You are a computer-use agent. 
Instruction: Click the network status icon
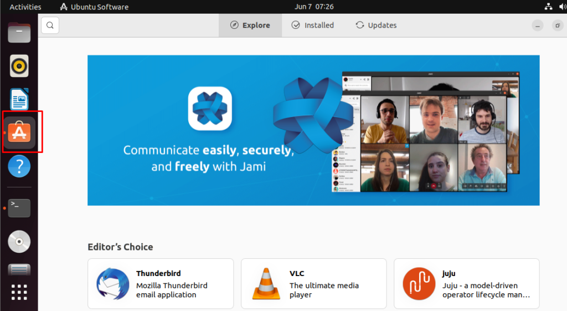tap(549, 7)
